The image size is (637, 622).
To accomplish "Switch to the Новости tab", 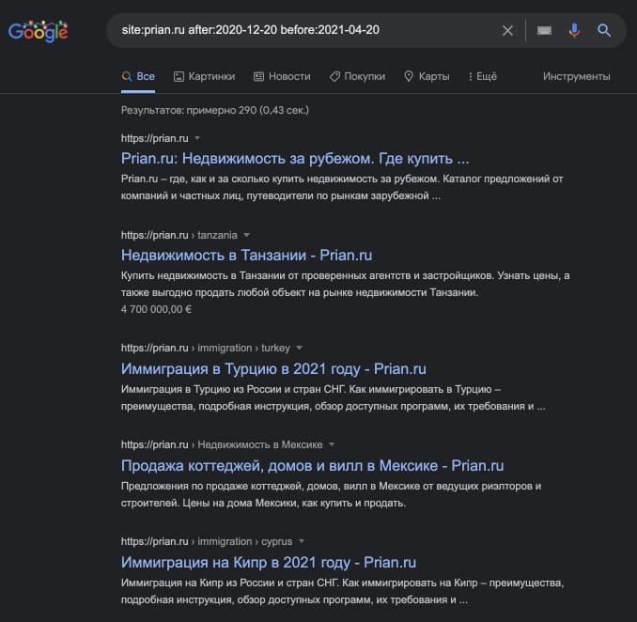I will coord(282,76).
